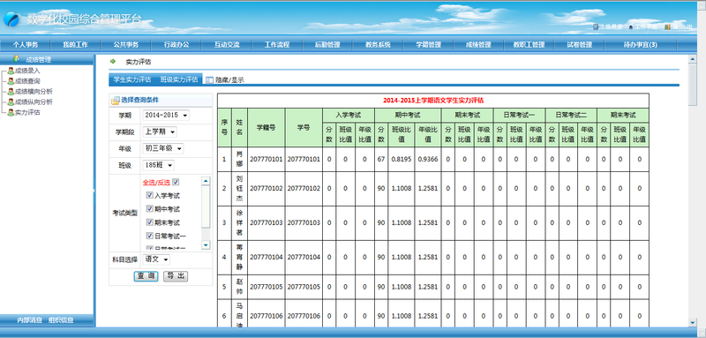This screenshot has height=338, width=706.
Task: Click the main page vertical scrollbar thumb
Action: pyautogui.click(x=693, y=85)
